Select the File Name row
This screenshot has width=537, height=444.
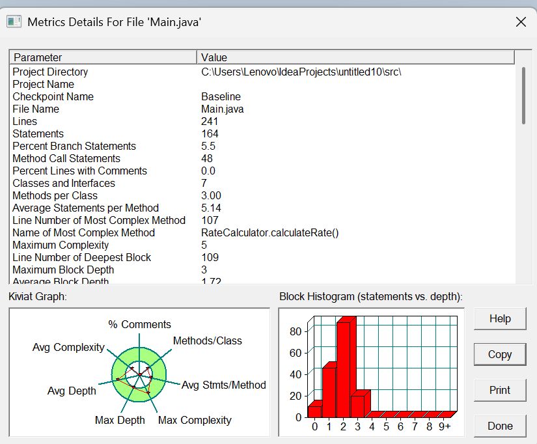click(262, 109)
